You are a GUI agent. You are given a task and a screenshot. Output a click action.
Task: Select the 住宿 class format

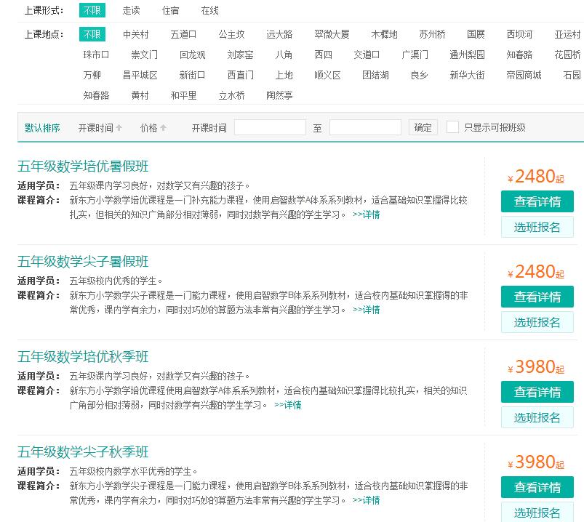(171, 11)
